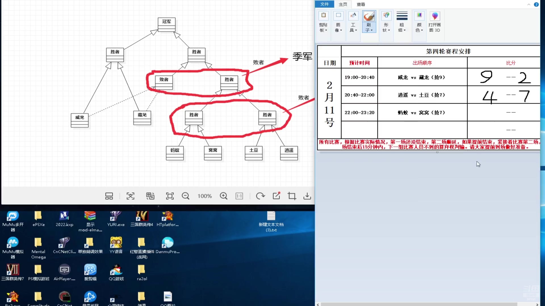This screenshot has width=545, height=306.
Task: Expand the 粗细 dropdown arrow
Action: (x=404, y=30)
